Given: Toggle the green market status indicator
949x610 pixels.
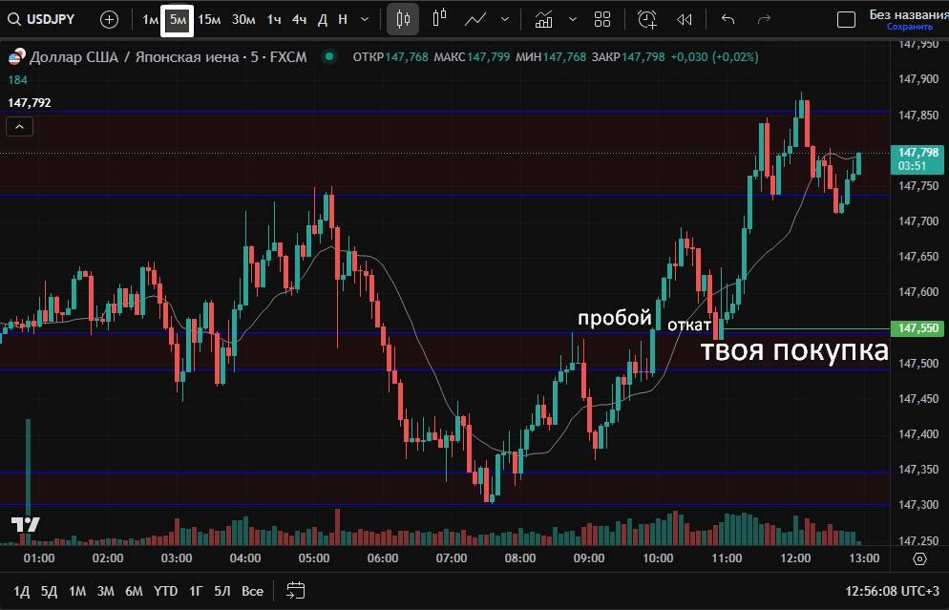Looking at the screenshot, I should pos(329,56).
